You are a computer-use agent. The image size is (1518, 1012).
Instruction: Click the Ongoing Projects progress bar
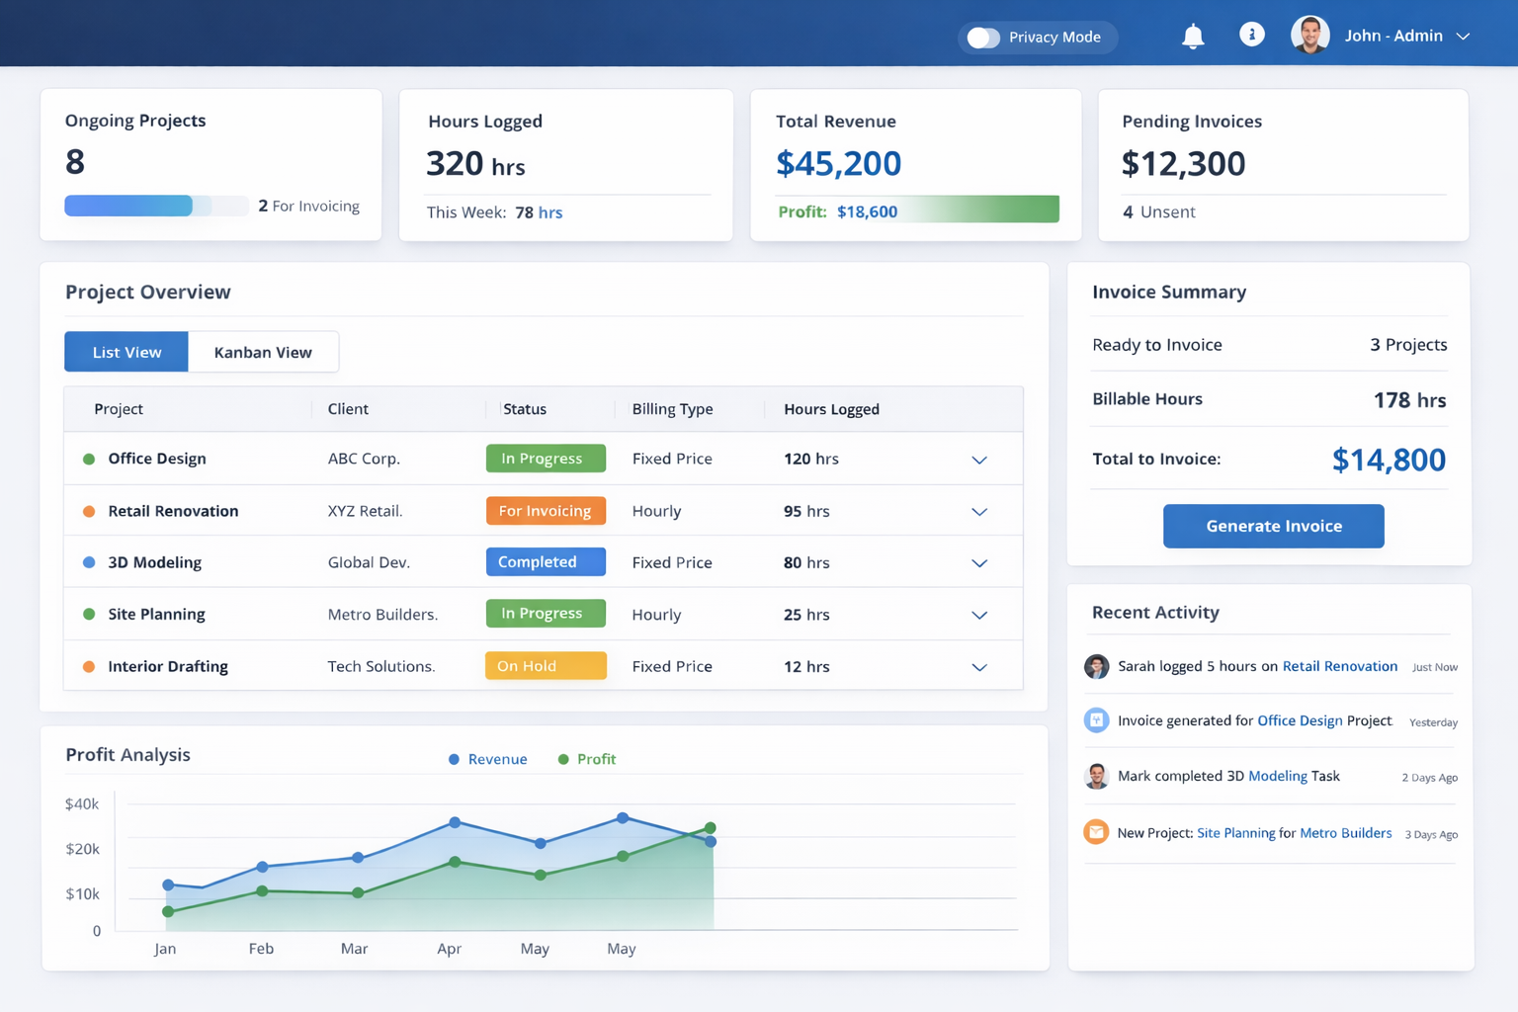[x=156, y=206]
